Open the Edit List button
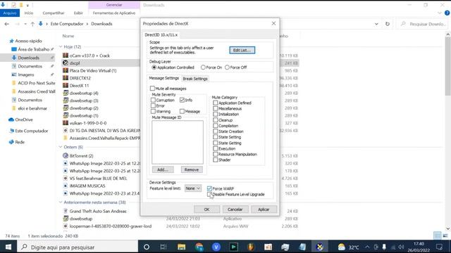Image resolution: width=451 pixels, height=253 pixels. 242,50
